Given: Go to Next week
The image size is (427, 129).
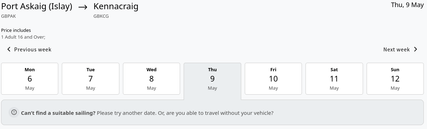Looking at the screenshot, I should (x=401, y=50).
